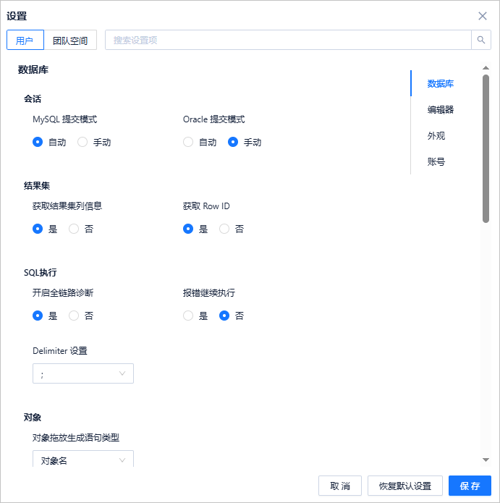Set the MySQL 提交模式 to 手动

point(82,142)
